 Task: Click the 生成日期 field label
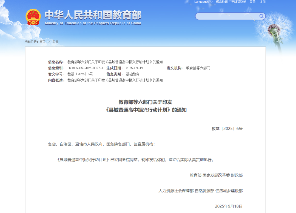(x=115, y=68)
